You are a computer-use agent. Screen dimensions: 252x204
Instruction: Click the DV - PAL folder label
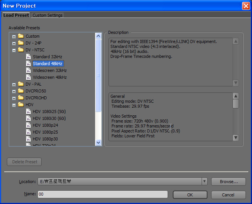coord(34,84)
